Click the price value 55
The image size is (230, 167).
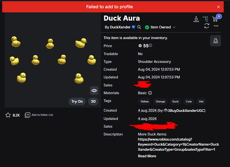coord(146,46)
